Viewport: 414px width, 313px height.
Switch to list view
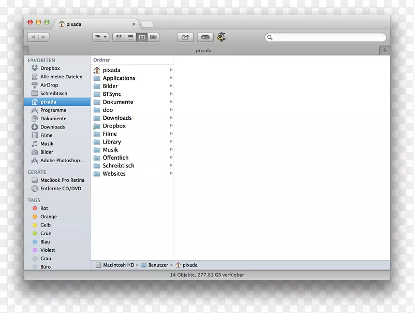130,37
